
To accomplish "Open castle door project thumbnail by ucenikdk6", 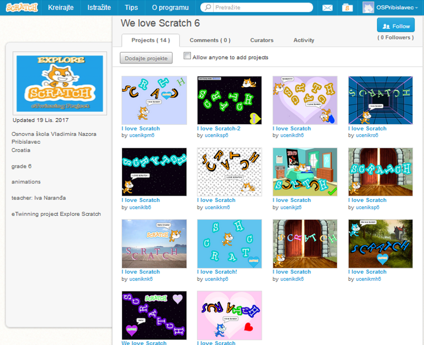I will (x=305, y=244).
